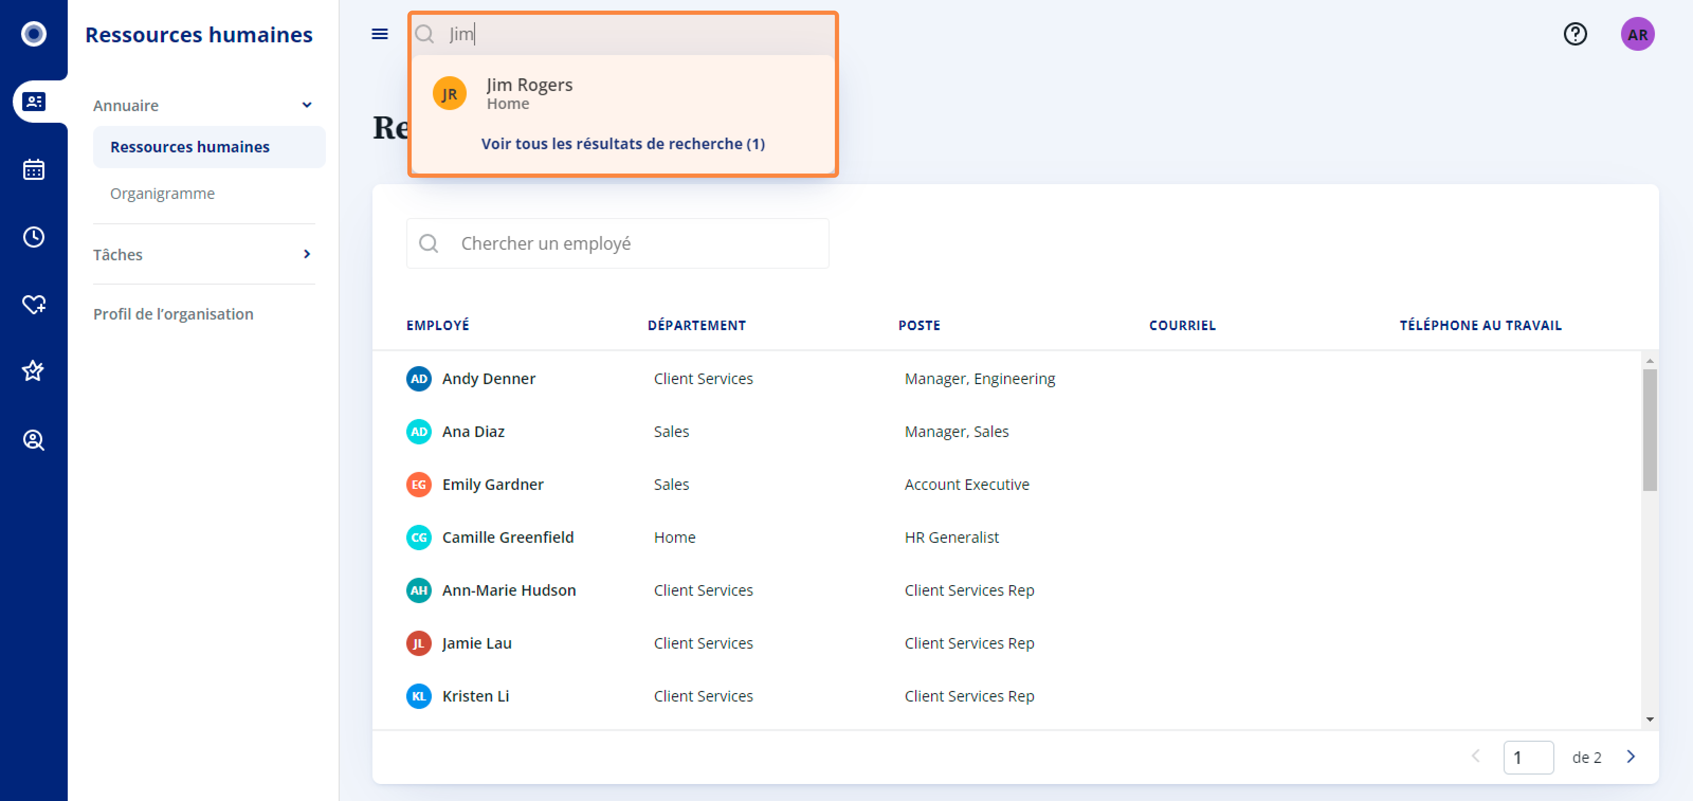Click Jamie Lau's JL avatar
The image size is (1693, 801).
tap(418, 643)
